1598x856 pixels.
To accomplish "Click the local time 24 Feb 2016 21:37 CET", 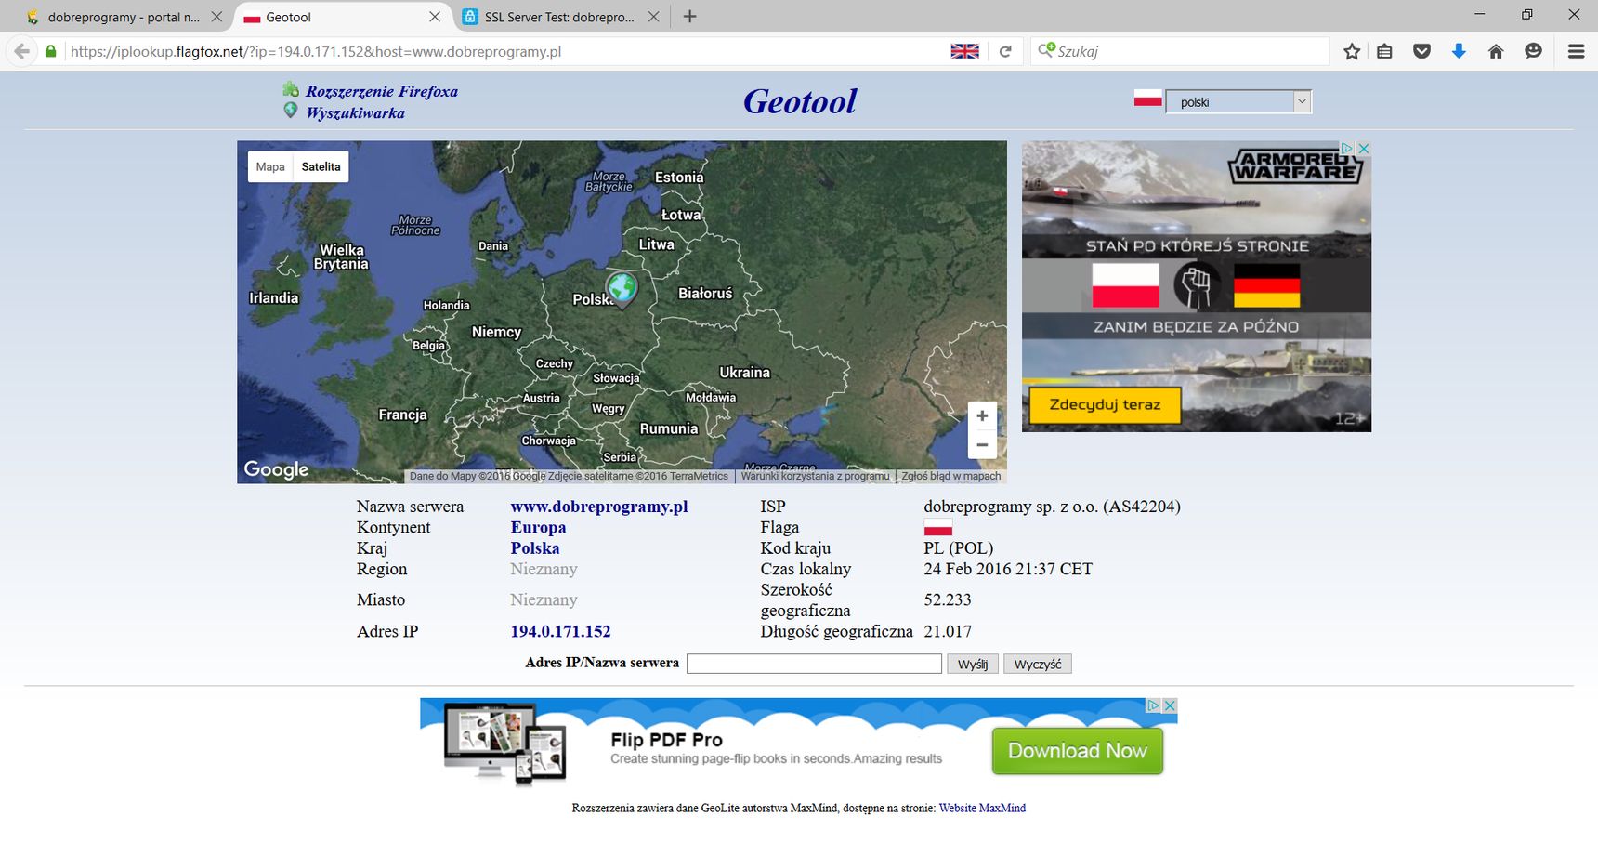I will tap(1008, 569).
